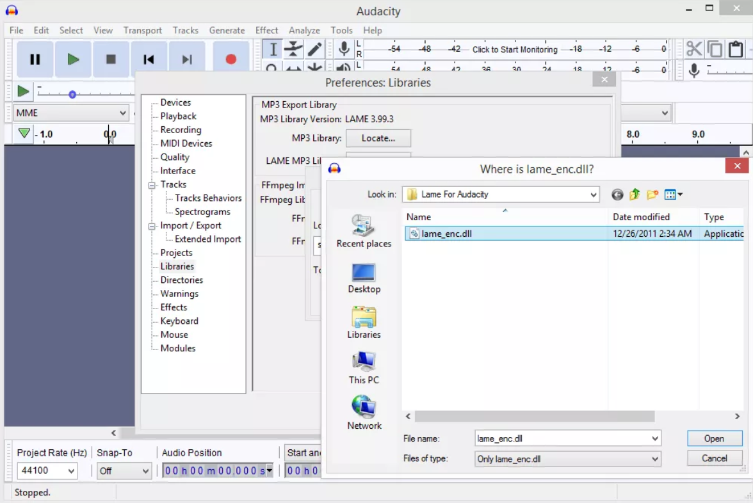
Task: Select the lame_enc.dll file in the list
Action: tap(574, 234)
